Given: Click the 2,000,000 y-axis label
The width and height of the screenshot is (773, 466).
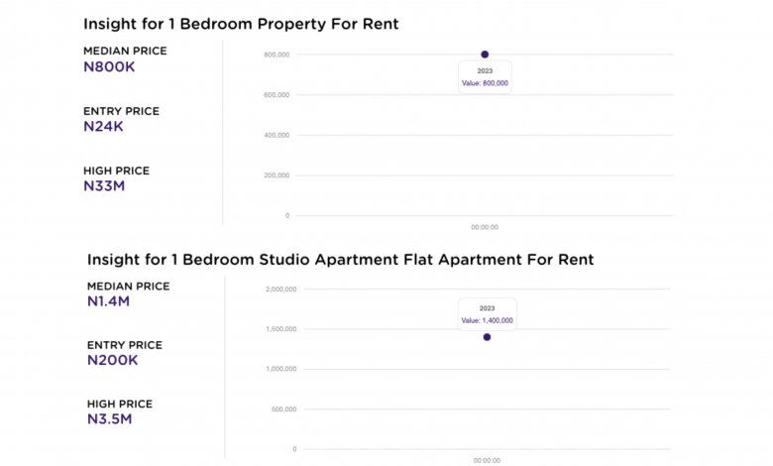Looking at the screenshot, I should click(281, 289).
